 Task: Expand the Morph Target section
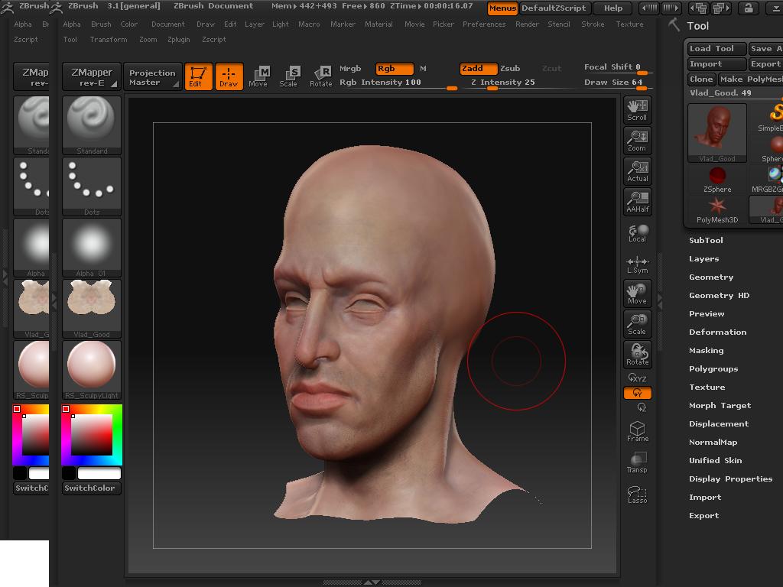[720, 406]
